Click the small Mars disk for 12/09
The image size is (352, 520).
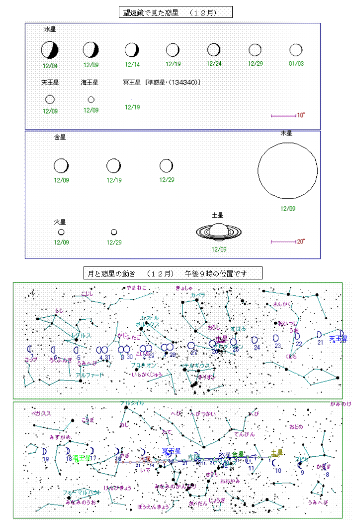tap(61, 232)
